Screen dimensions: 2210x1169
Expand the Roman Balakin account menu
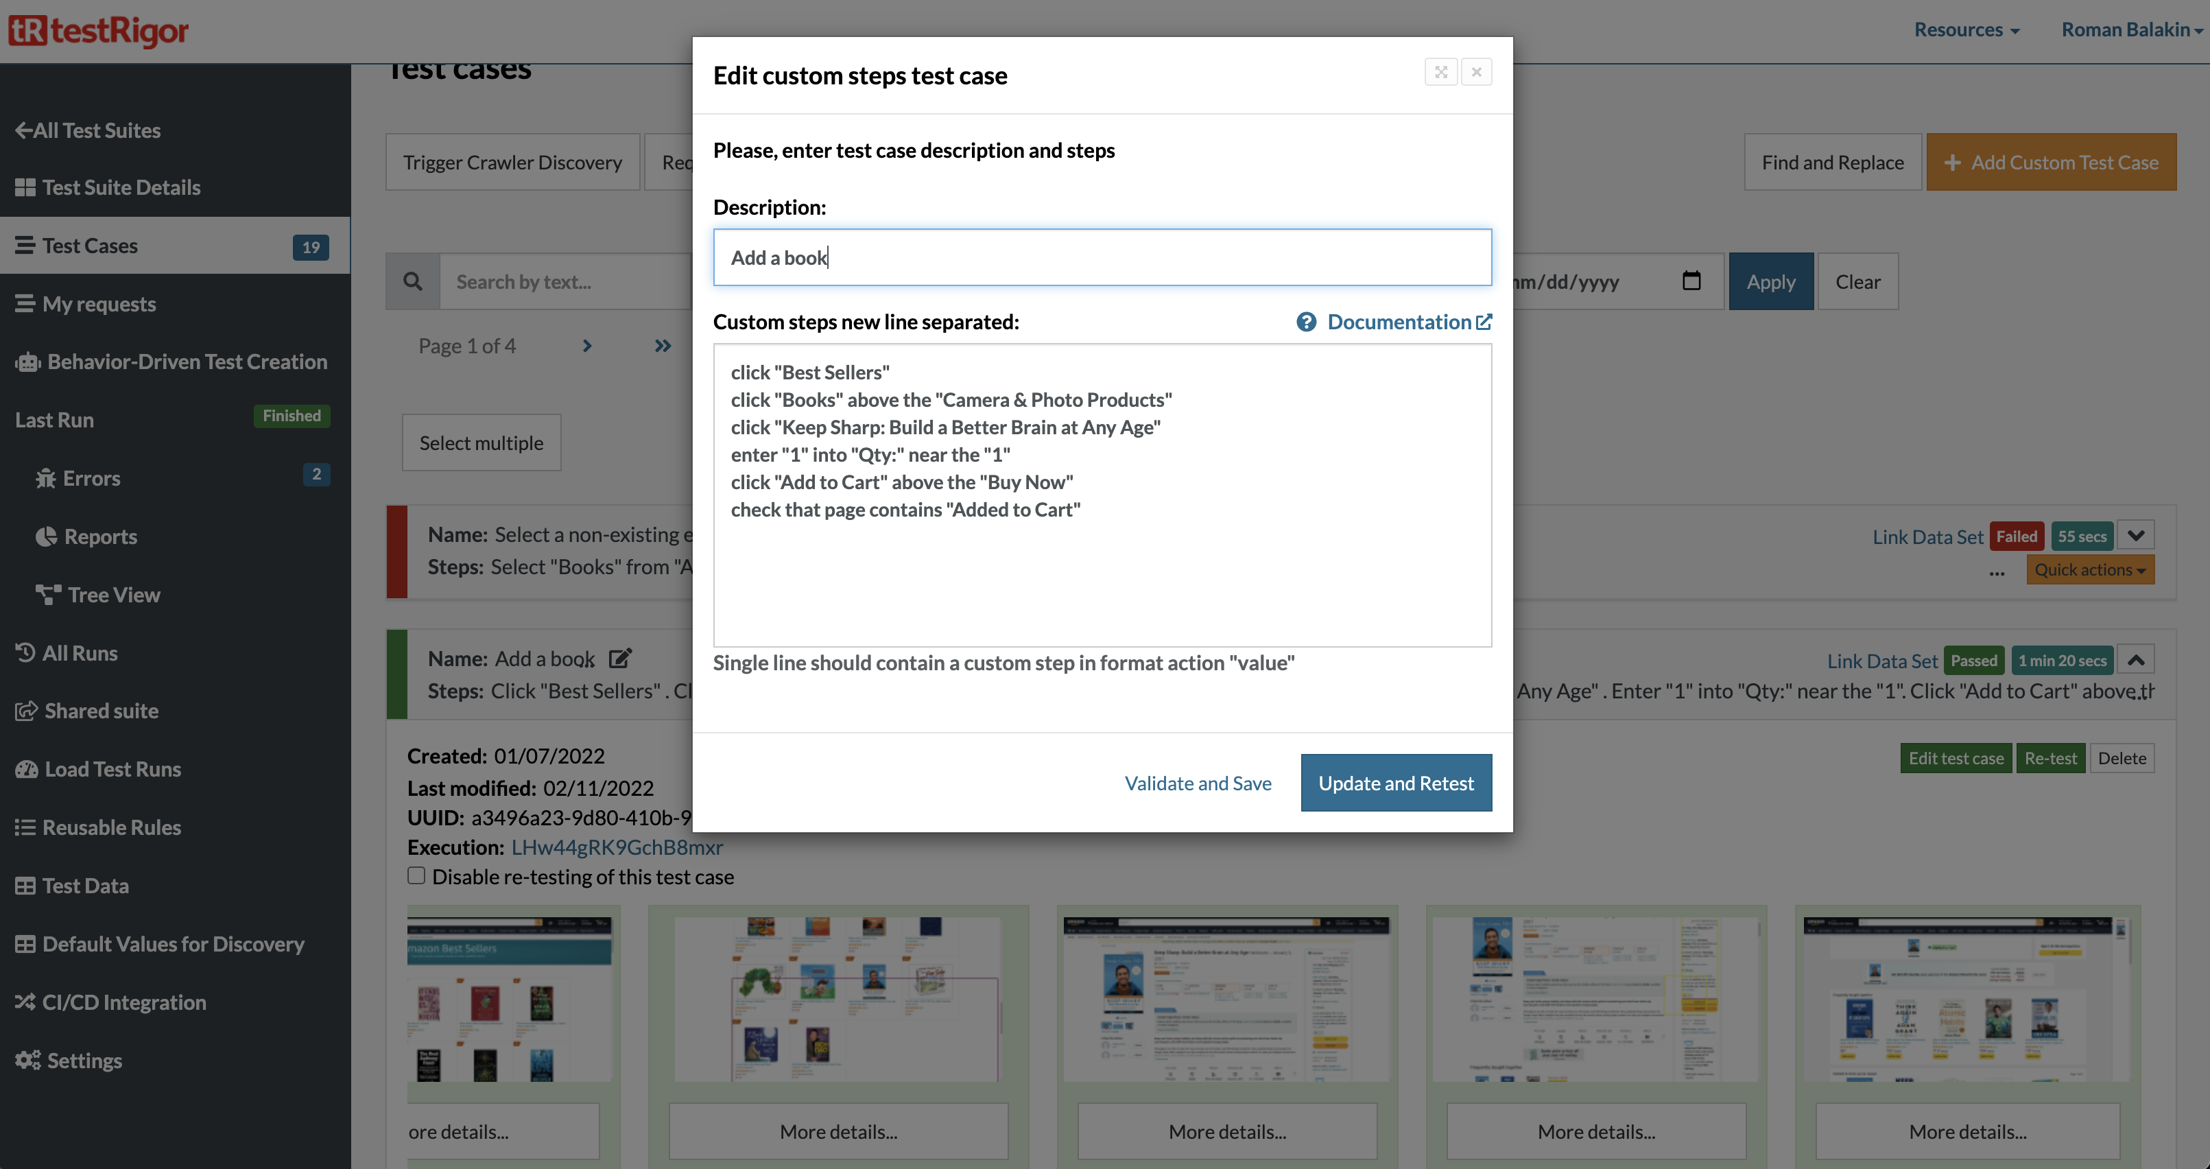click(x=2130, y=29)
